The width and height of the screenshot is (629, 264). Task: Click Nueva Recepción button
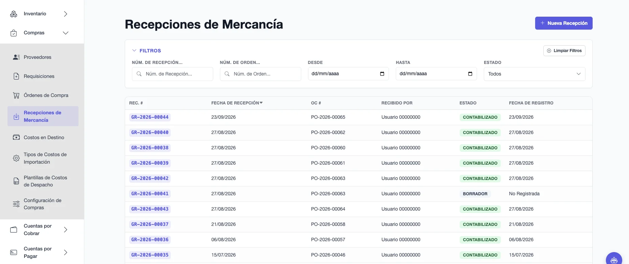(x=564, y=23)
